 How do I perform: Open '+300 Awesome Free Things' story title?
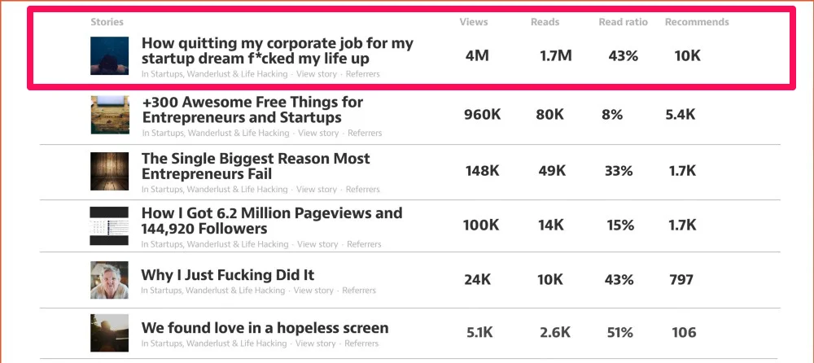coord(252,110)
